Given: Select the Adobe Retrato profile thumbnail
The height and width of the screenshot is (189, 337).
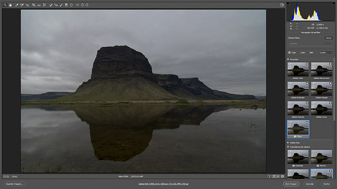Looking at the screenshot, I should pyautogui.click(x=298, y=108).
